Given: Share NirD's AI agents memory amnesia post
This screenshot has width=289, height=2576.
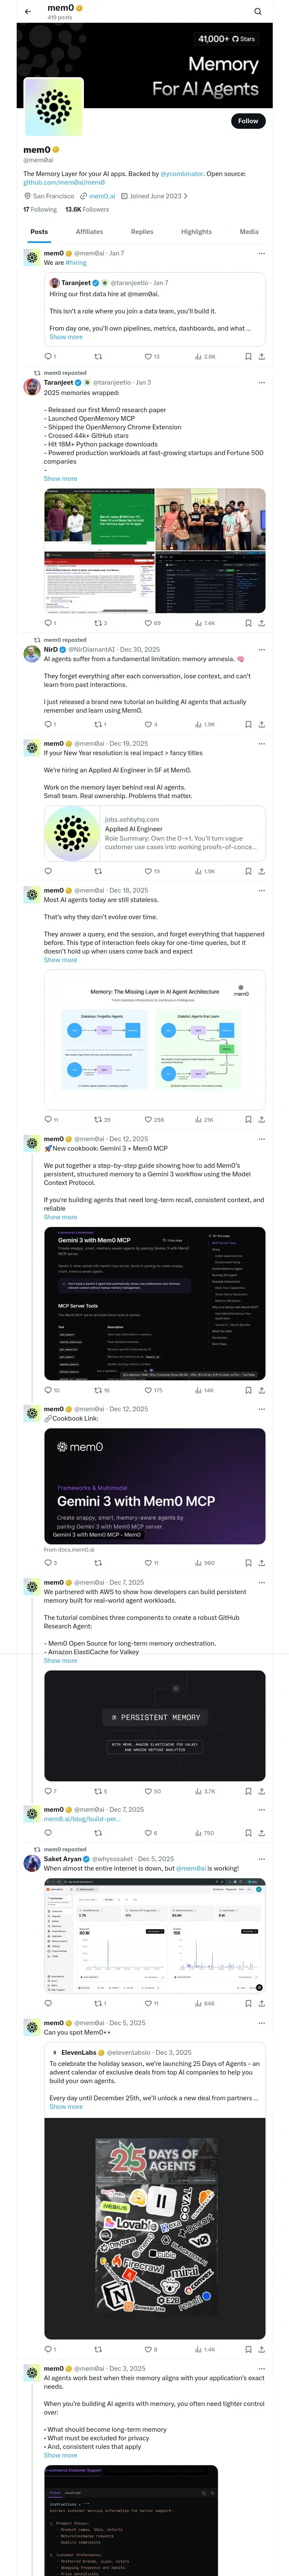Looking at the screenshot, I should pyautogui.click(x=261, y=724).
